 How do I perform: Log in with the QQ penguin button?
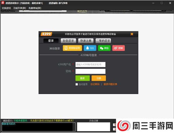90,48
